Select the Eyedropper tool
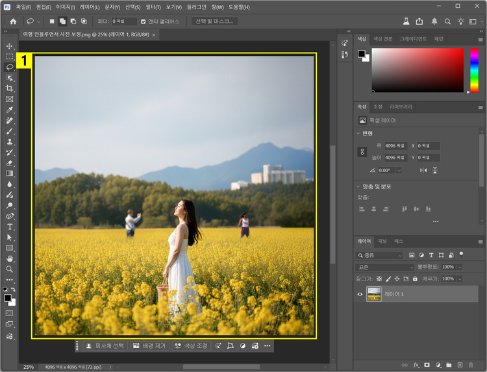This screenshot has width=487, height=372. 10,110
